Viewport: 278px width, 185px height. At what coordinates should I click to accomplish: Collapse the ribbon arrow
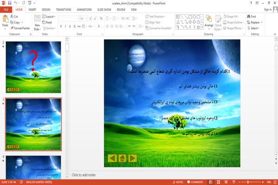pyautogui.click(x=275, y=34)
